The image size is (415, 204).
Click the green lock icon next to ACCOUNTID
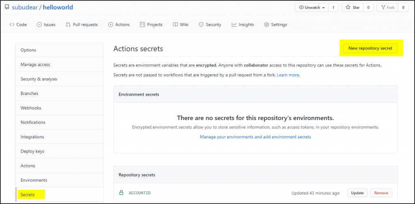[x=121, y=193]
